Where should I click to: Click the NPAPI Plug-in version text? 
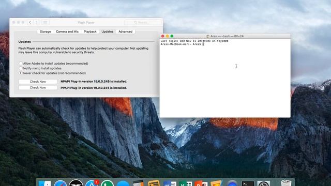tap(94, 82)
